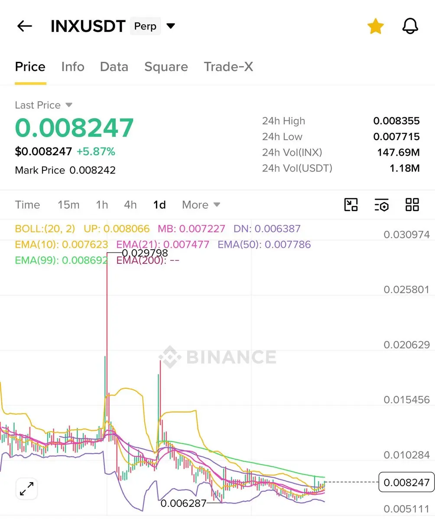This screenshot has height=519, width=435.
Task: Switch to the Price tab
Action: tap(30, 67)
